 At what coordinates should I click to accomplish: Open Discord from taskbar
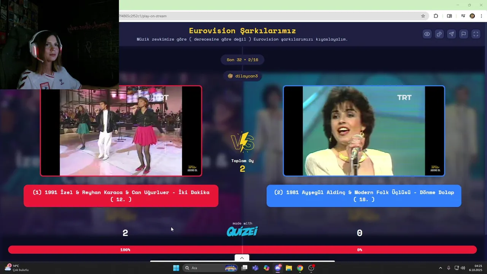point(278,268)
